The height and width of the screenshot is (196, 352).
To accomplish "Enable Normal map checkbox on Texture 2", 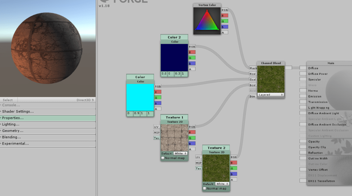I will point(205,189).
